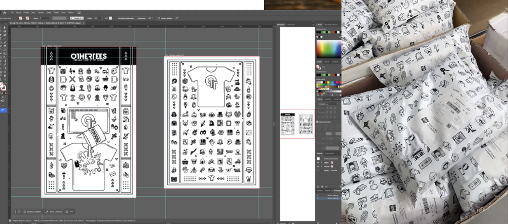Image resolution: width=508 pixels, height=224 pixels.
Task: Switch to the Kolor panel tab
Action: [x=320, y=24]
